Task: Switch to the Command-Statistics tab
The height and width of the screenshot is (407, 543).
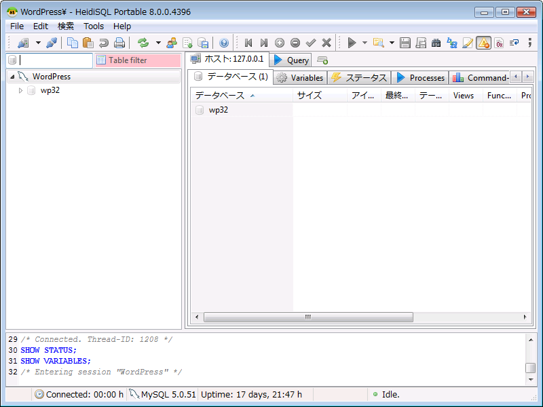Action: [x=481, y=78]
